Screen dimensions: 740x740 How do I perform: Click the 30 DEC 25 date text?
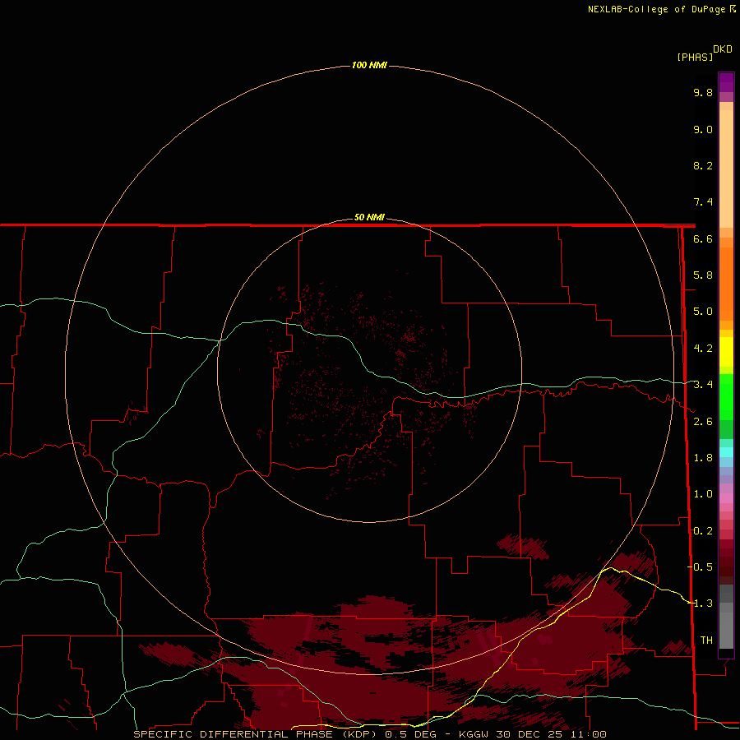point(529,734)
